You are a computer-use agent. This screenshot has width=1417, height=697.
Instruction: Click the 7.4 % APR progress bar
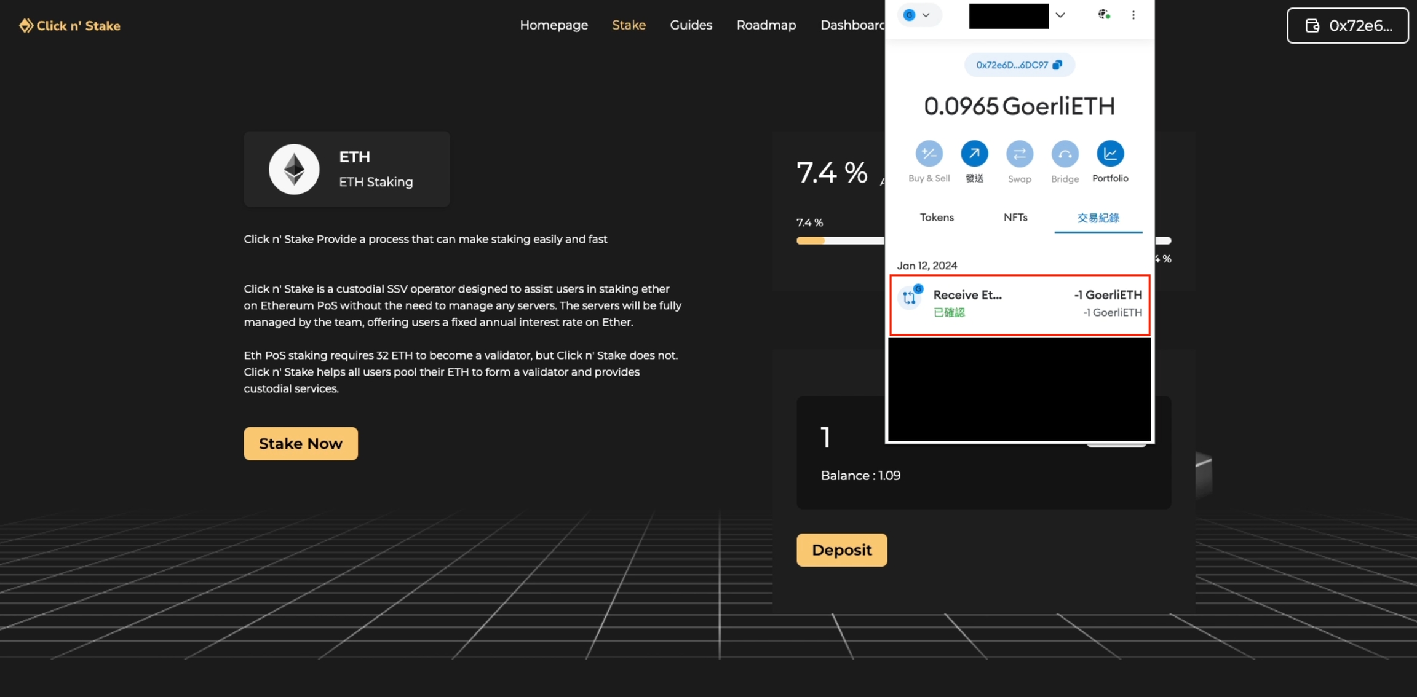(x=839, y=241)
